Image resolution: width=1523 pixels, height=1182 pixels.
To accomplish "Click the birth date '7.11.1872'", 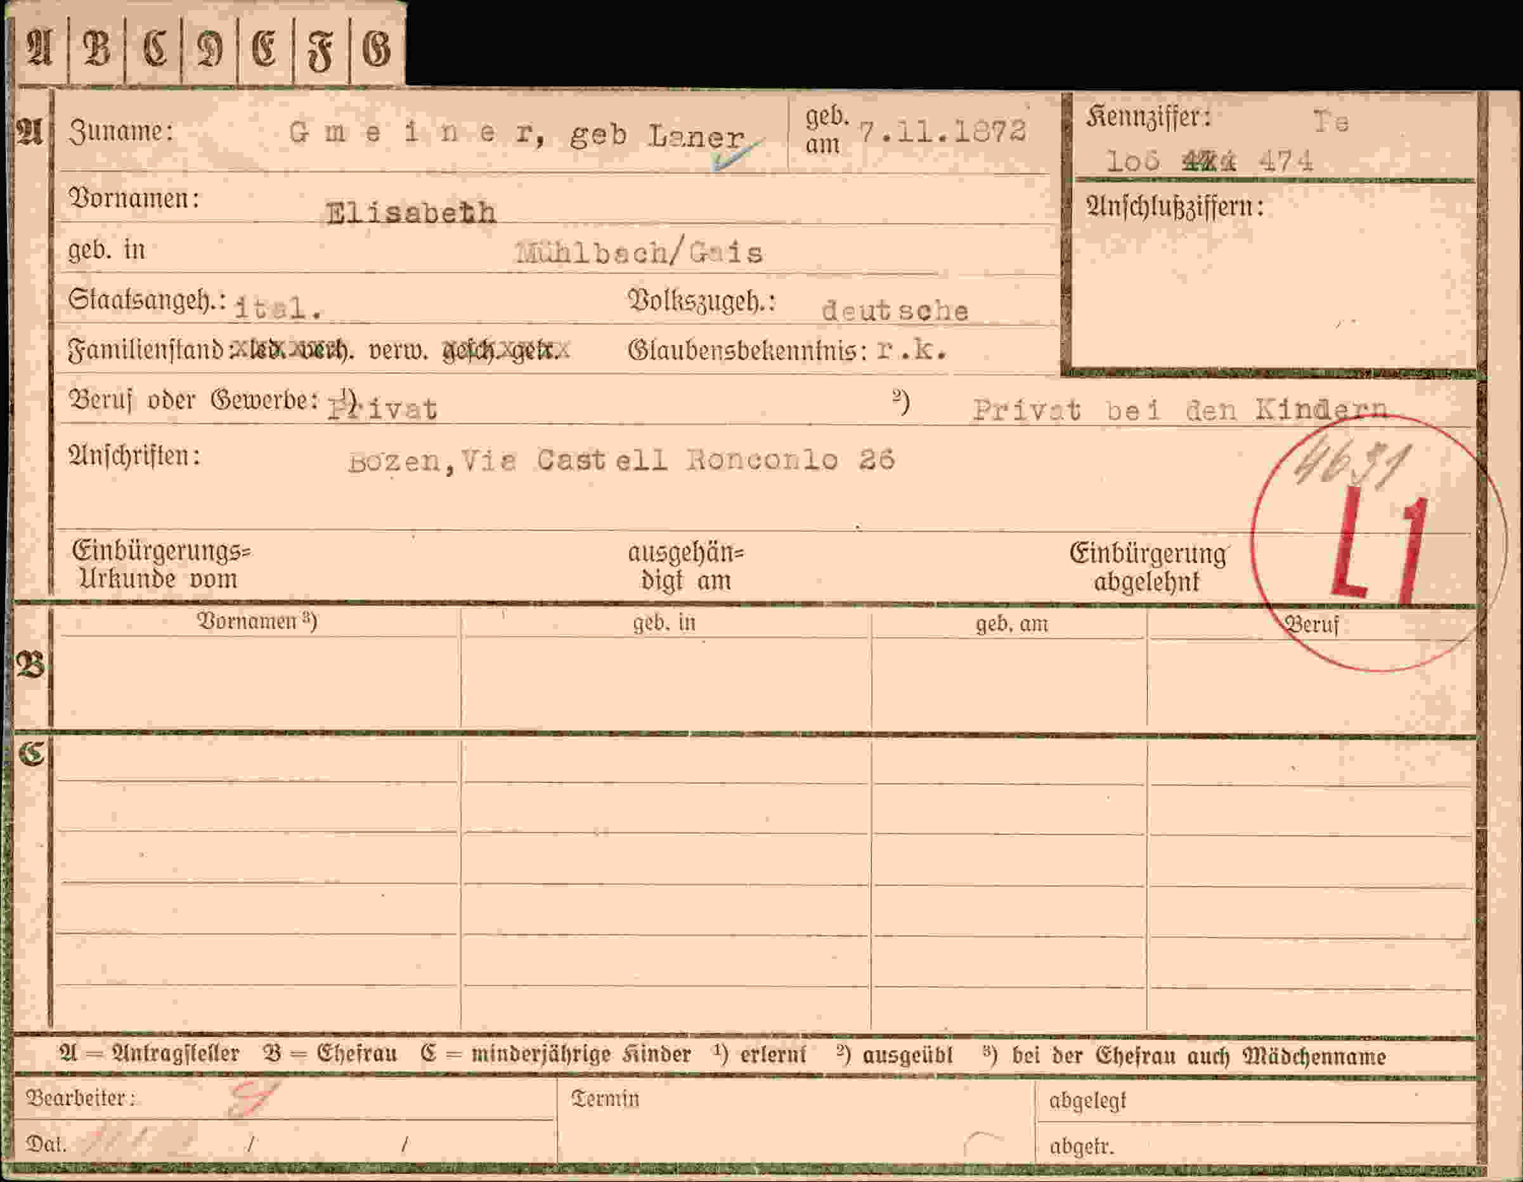I will [942, 131].
